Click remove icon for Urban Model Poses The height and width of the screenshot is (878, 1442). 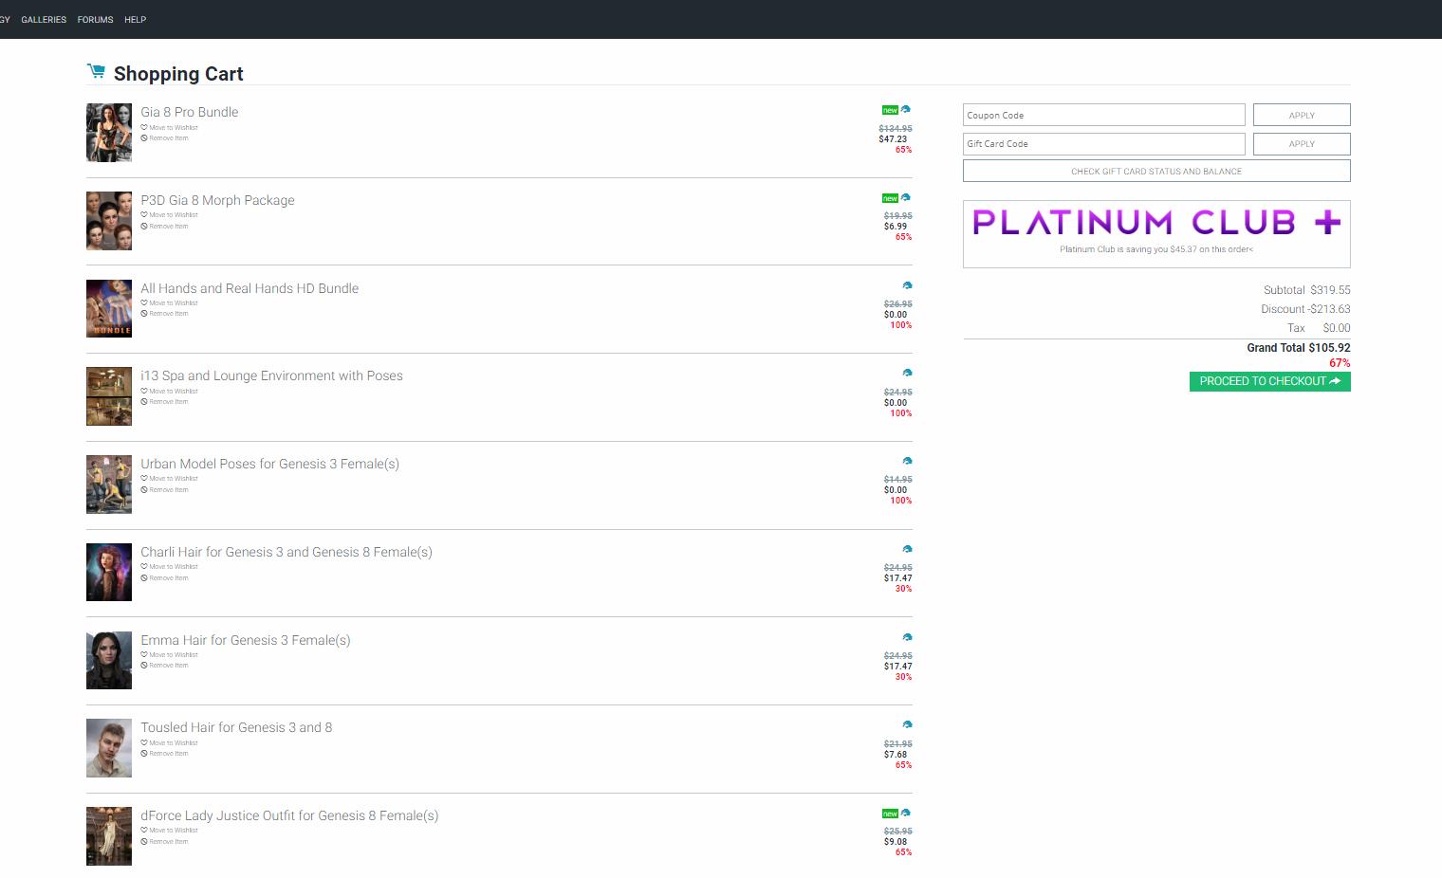point(144,490)
